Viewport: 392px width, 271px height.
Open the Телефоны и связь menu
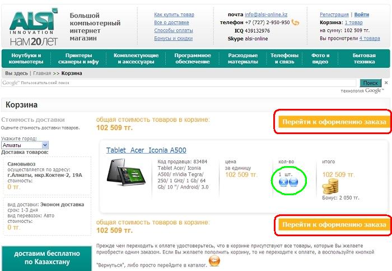coord(284,58)
